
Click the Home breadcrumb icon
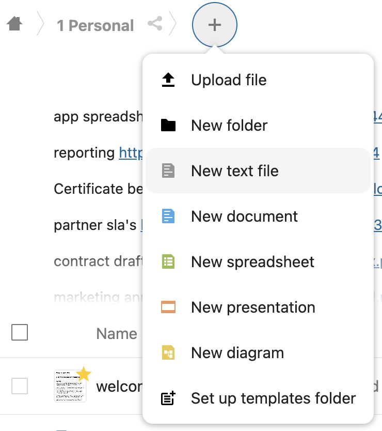pyautogui.click(x=14, y=24)
